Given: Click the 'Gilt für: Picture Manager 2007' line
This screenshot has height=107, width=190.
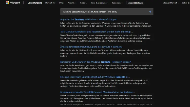Looking at the screenshot, I should click(107, 104).
